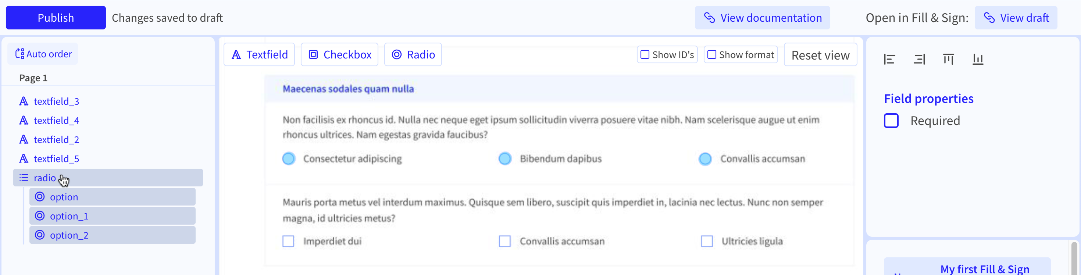The width and height of the screenshot is (1081, 275).
Task: Select the Bibendum dapibus radio button
Action: [505, 159]
